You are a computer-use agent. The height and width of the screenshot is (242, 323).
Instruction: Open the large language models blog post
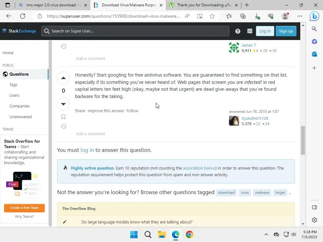[137, 222]
